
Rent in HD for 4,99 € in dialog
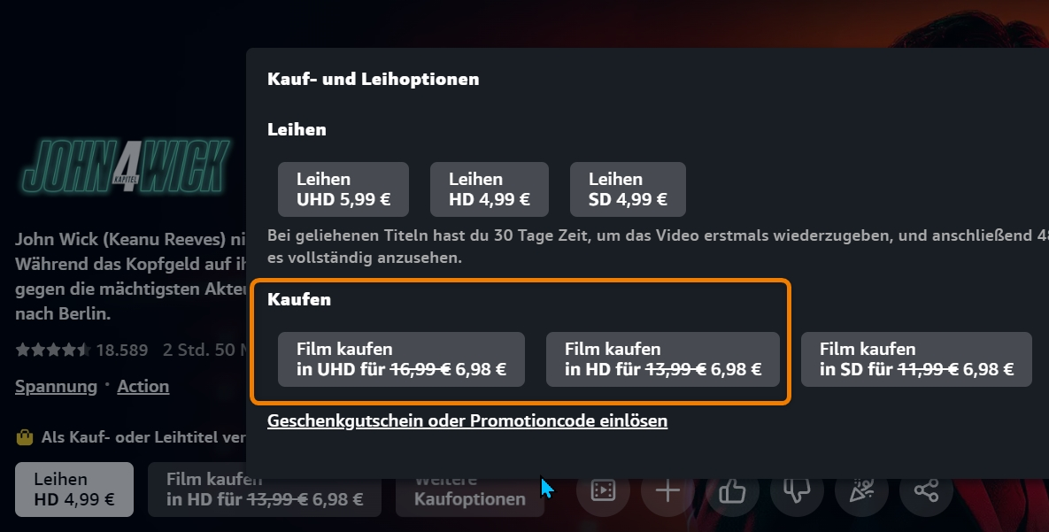[x=489, y=189]
